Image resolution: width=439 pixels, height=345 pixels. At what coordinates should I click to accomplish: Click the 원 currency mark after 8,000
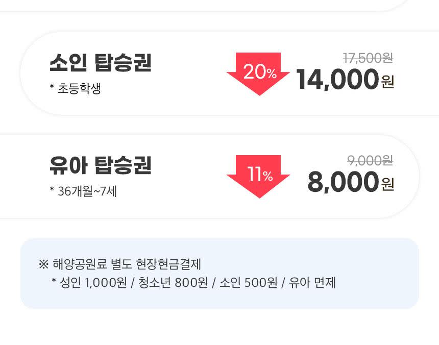click(x=387, y=184)
